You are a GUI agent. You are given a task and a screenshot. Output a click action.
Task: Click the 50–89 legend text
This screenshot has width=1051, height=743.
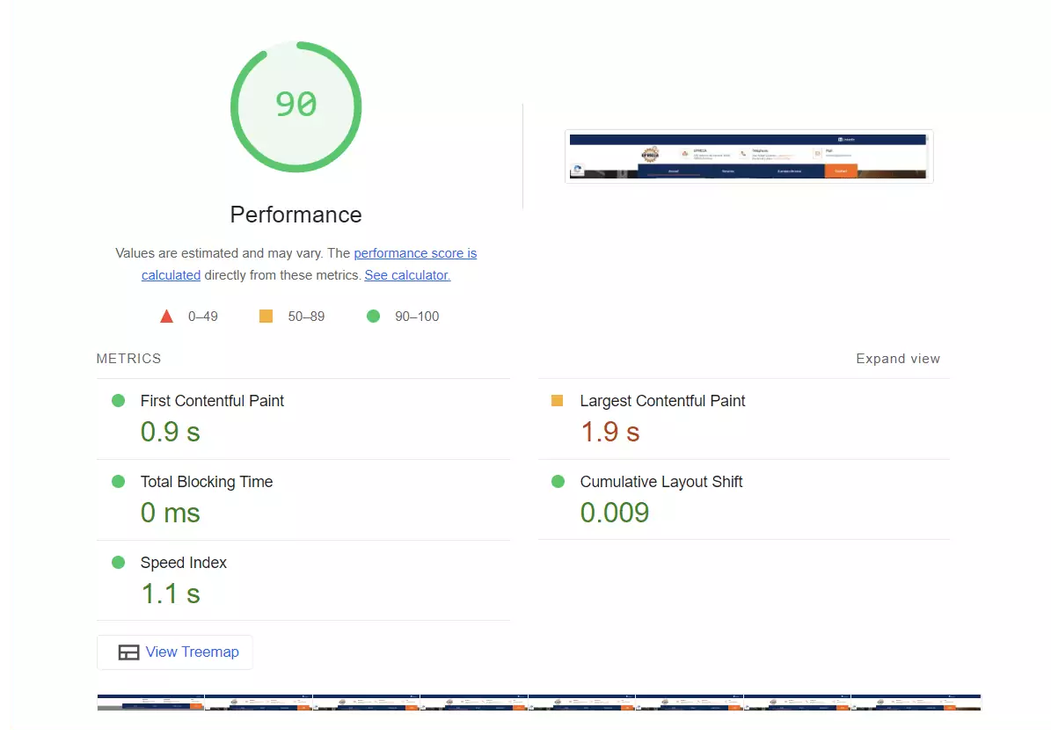[x=306, y=317]
